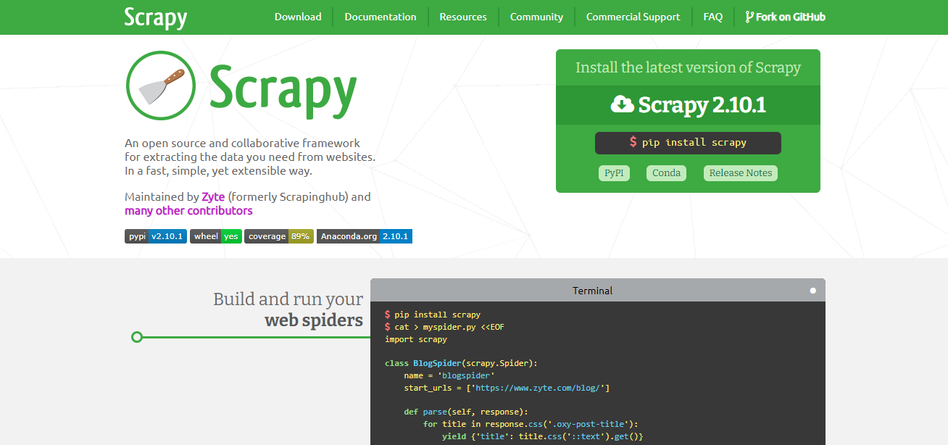This screenshot has height=445, width=948.
Task: Click the pypi v2.10.1 badge
Action: click(x=156, y=236)
